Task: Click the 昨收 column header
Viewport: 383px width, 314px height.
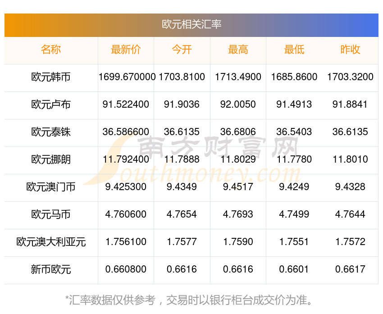Action: (x=350, y=50)
